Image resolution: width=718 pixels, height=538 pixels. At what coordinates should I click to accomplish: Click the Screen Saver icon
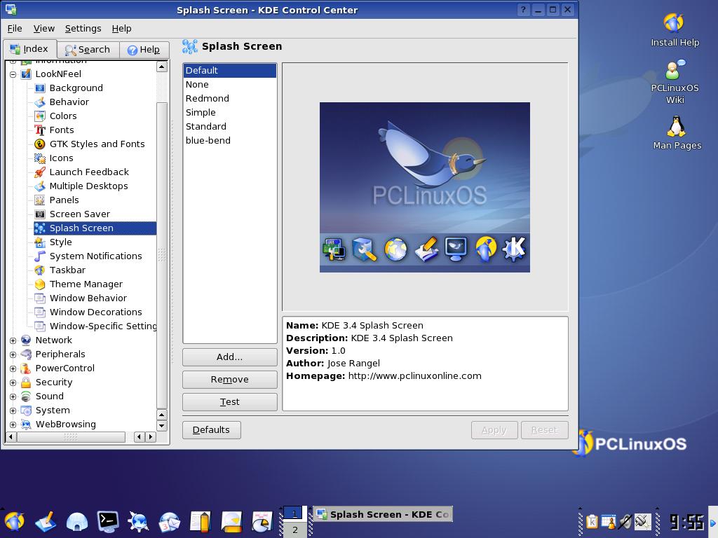pos(40,214)
